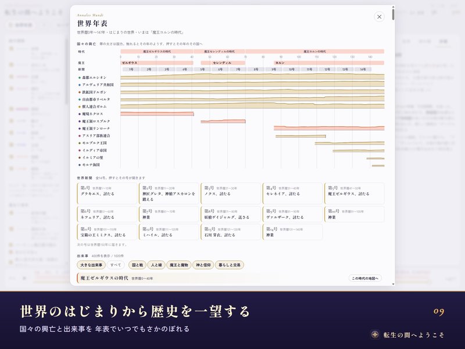Screen dimensions: 465x349
Task: Click the scrollbar's down arrow in the dialog
Action: coord(394,284)
